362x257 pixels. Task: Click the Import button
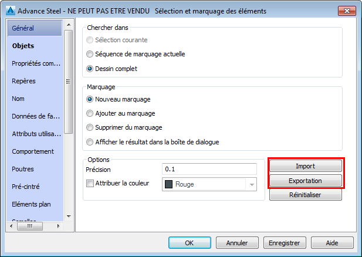point(306,166)
